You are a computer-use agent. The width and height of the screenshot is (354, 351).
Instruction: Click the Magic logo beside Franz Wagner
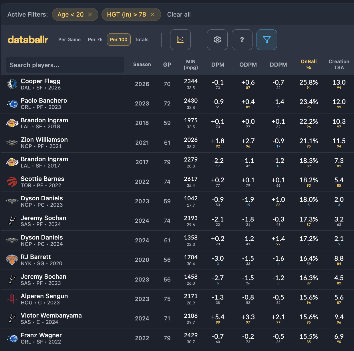tap(12, 338)
